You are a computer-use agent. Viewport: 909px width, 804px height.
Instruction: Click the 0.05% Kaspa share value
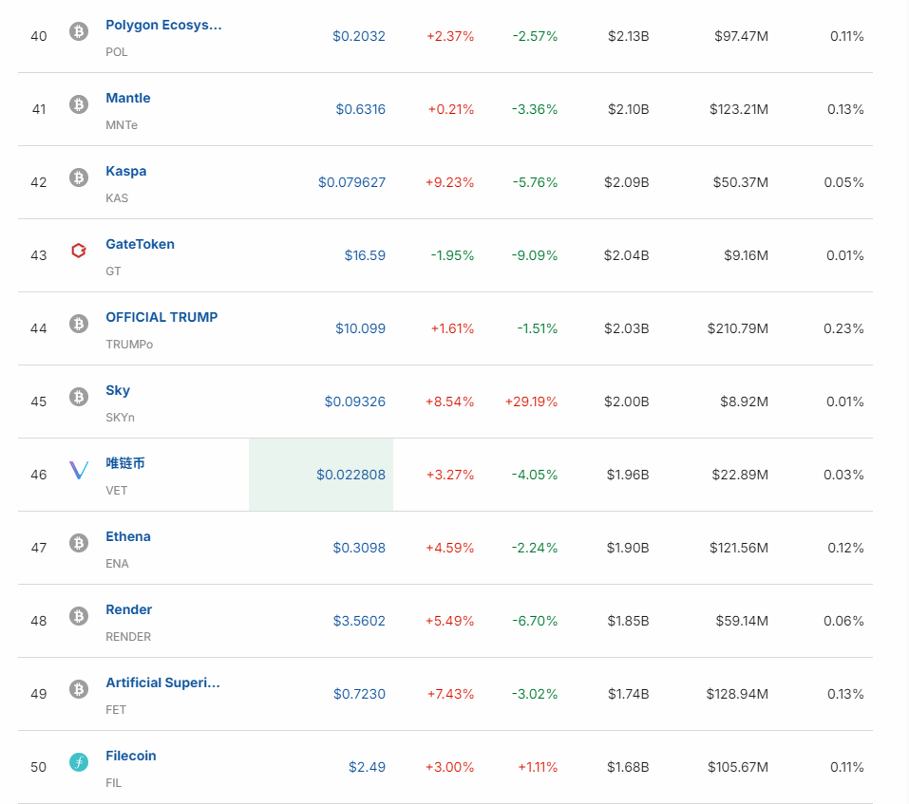[x=843, y=182]
